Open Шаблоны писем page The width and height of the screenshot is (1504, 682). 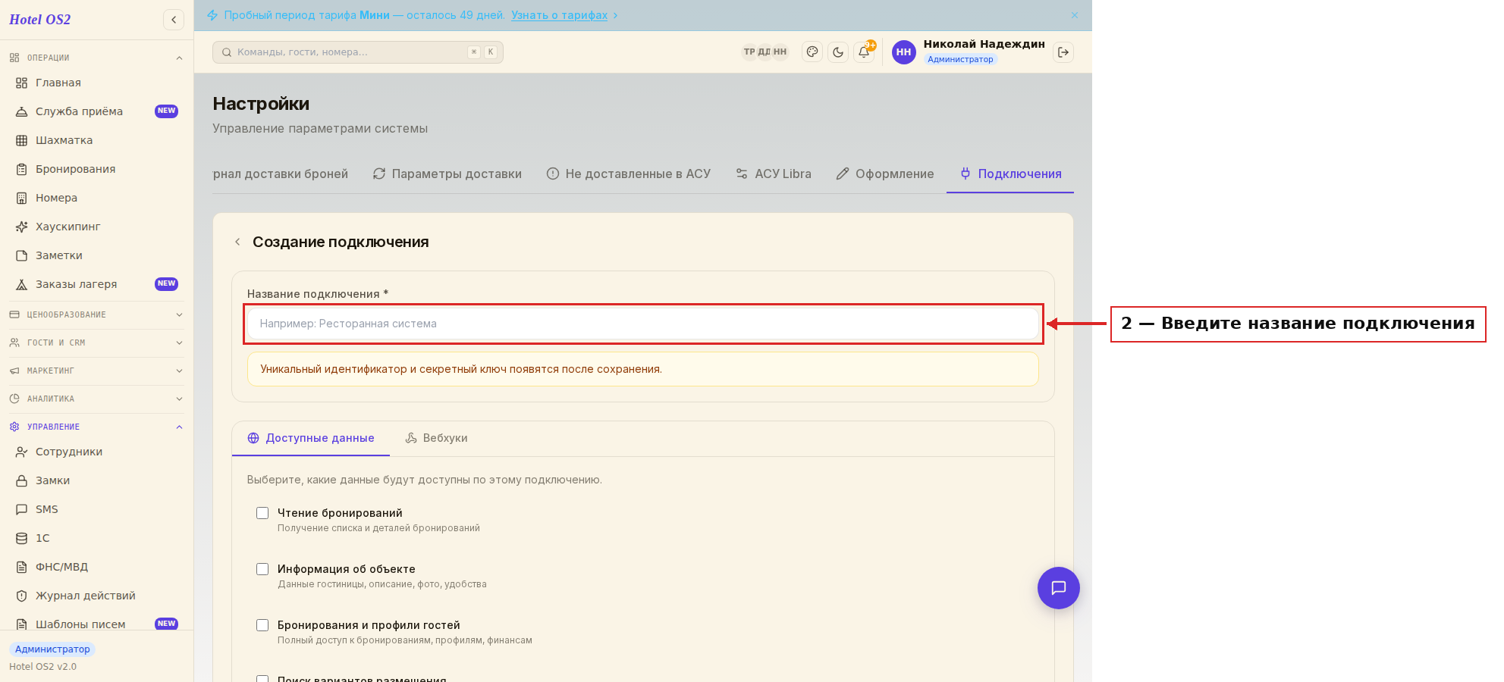pyautogui.click(x=96, y=624)
